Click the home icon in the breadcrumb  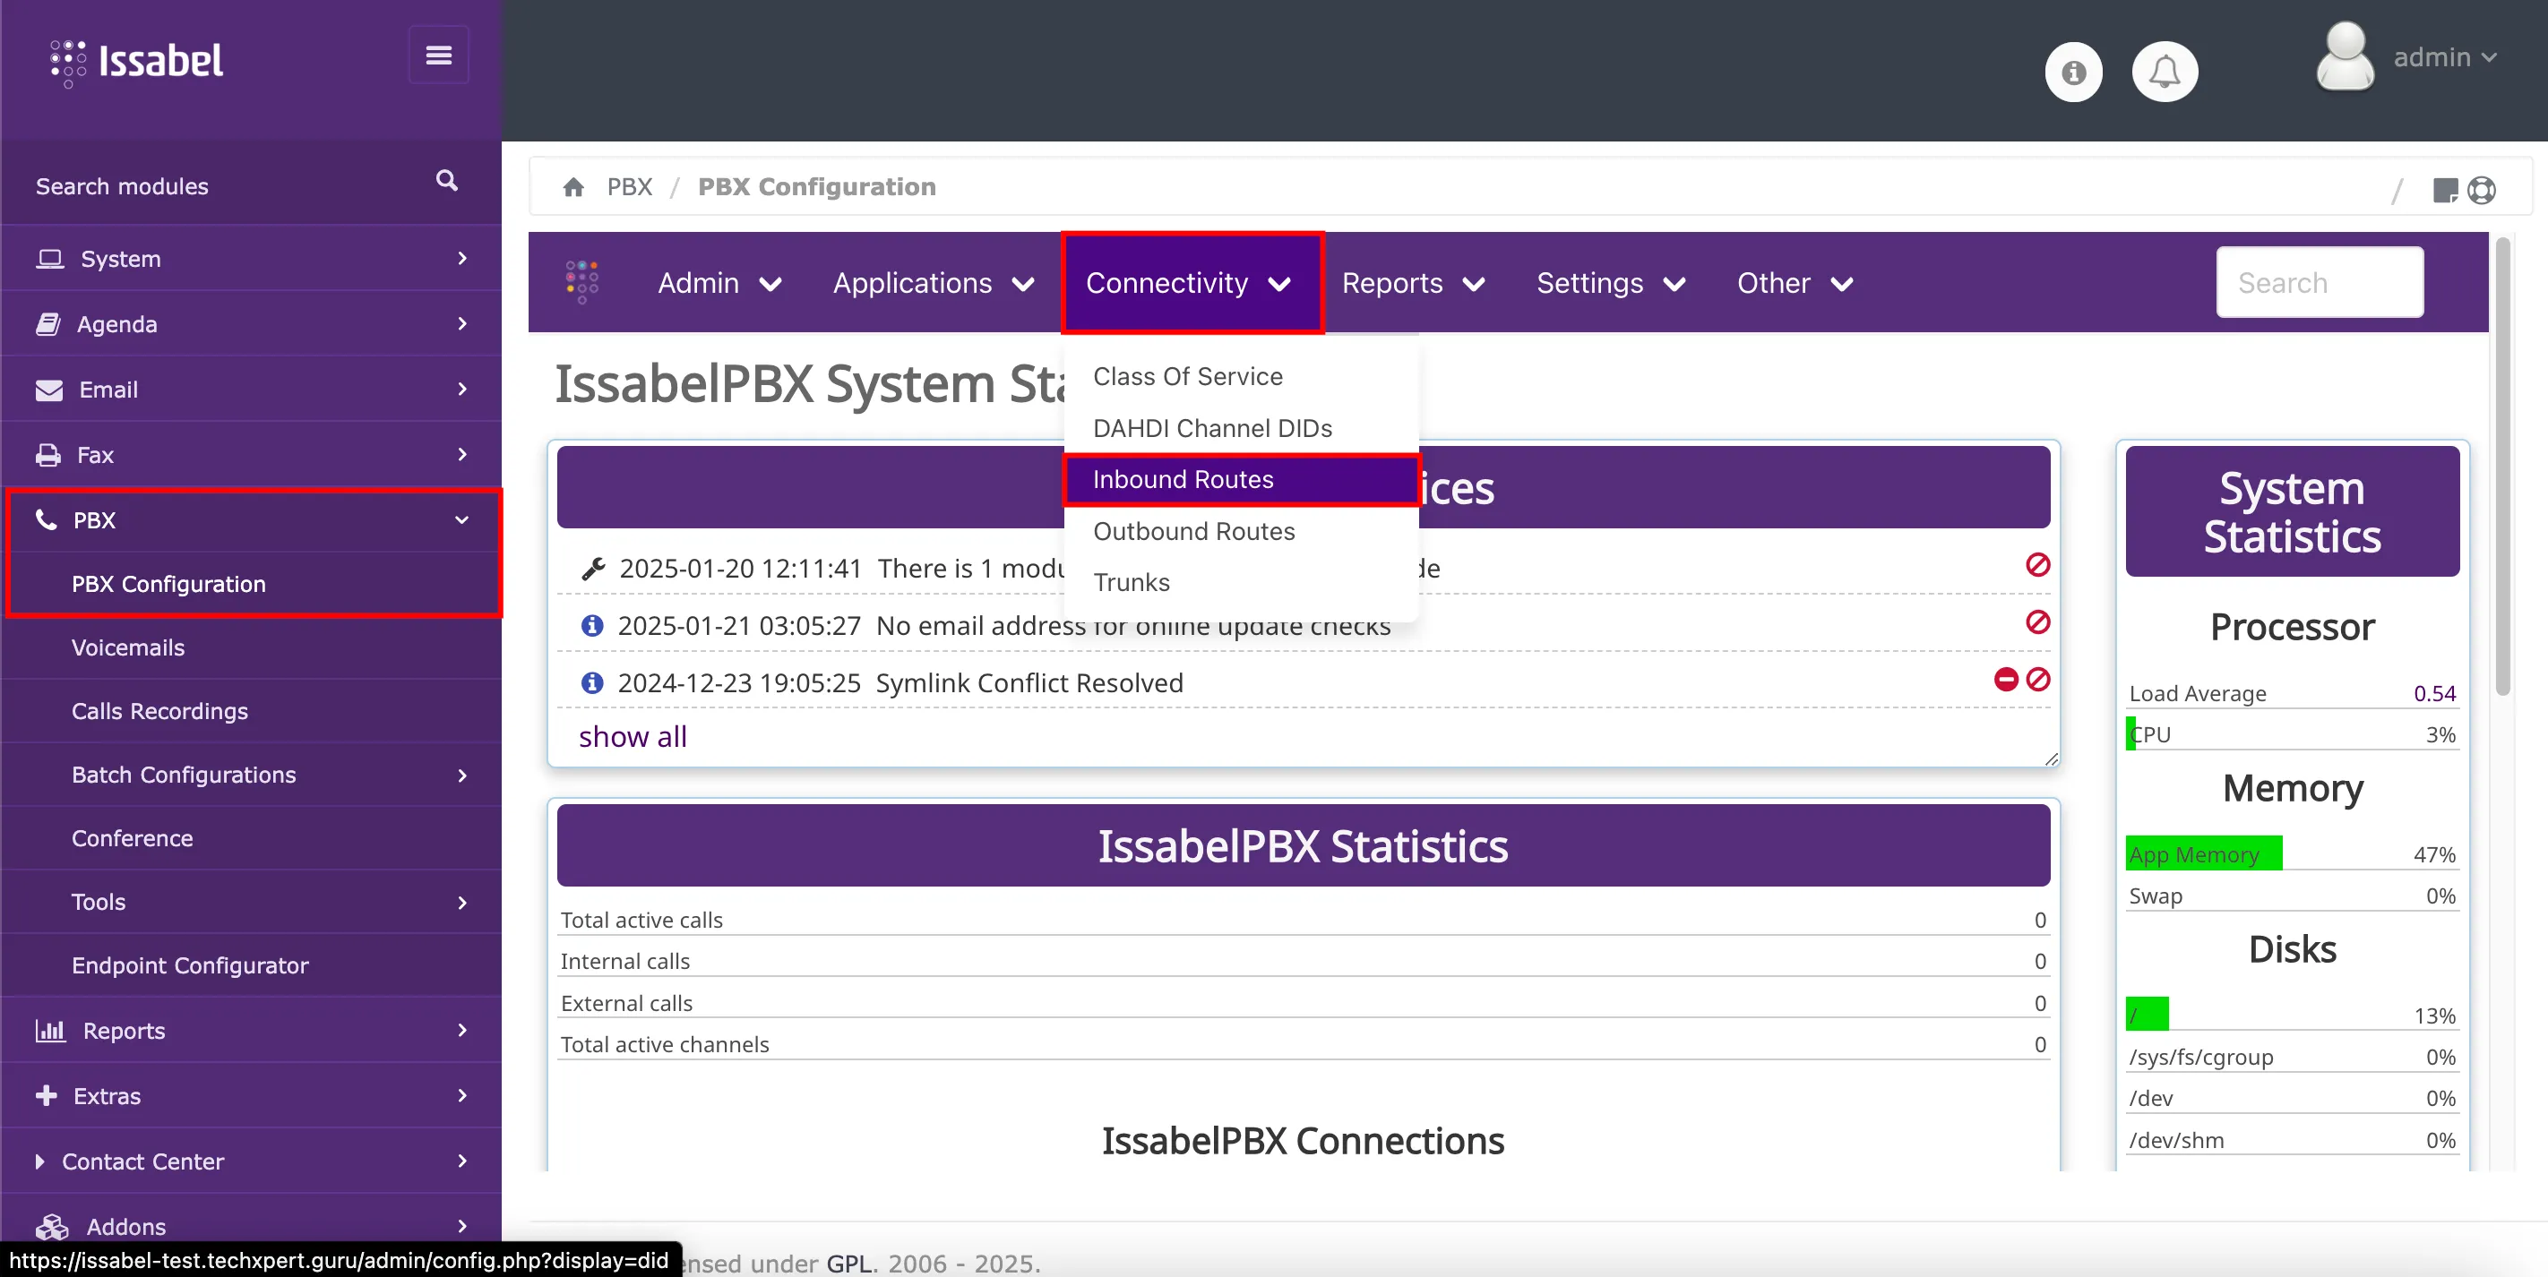(x=573, y=187)
